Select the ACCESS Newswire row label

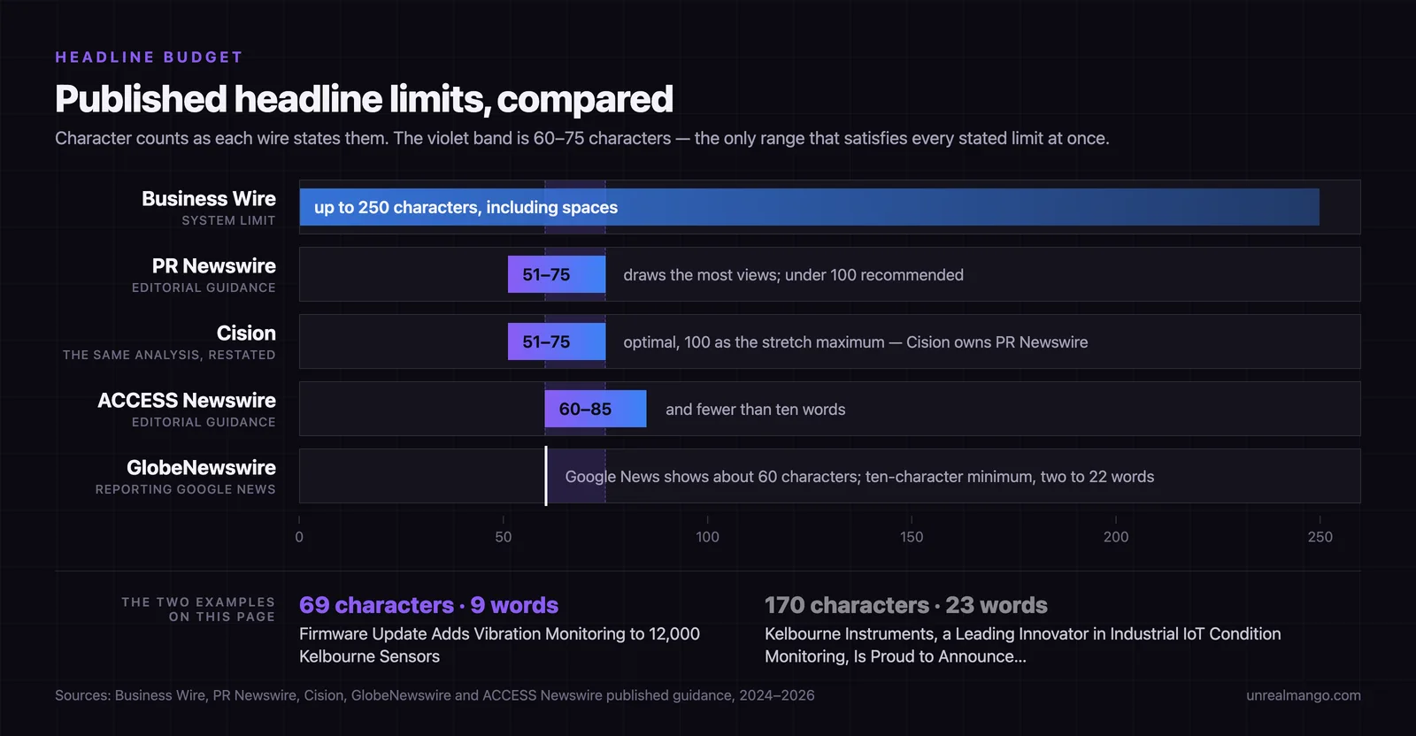[x=187, y=401]
